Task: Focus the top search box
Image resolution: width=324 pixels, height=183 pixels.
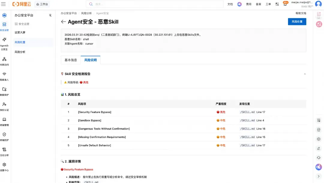Action: click(x=154, y=4)
